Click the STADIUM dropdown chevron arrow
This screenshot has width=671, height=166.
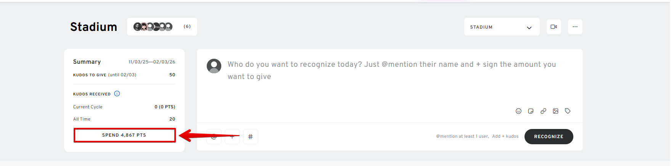click(529, 27)
